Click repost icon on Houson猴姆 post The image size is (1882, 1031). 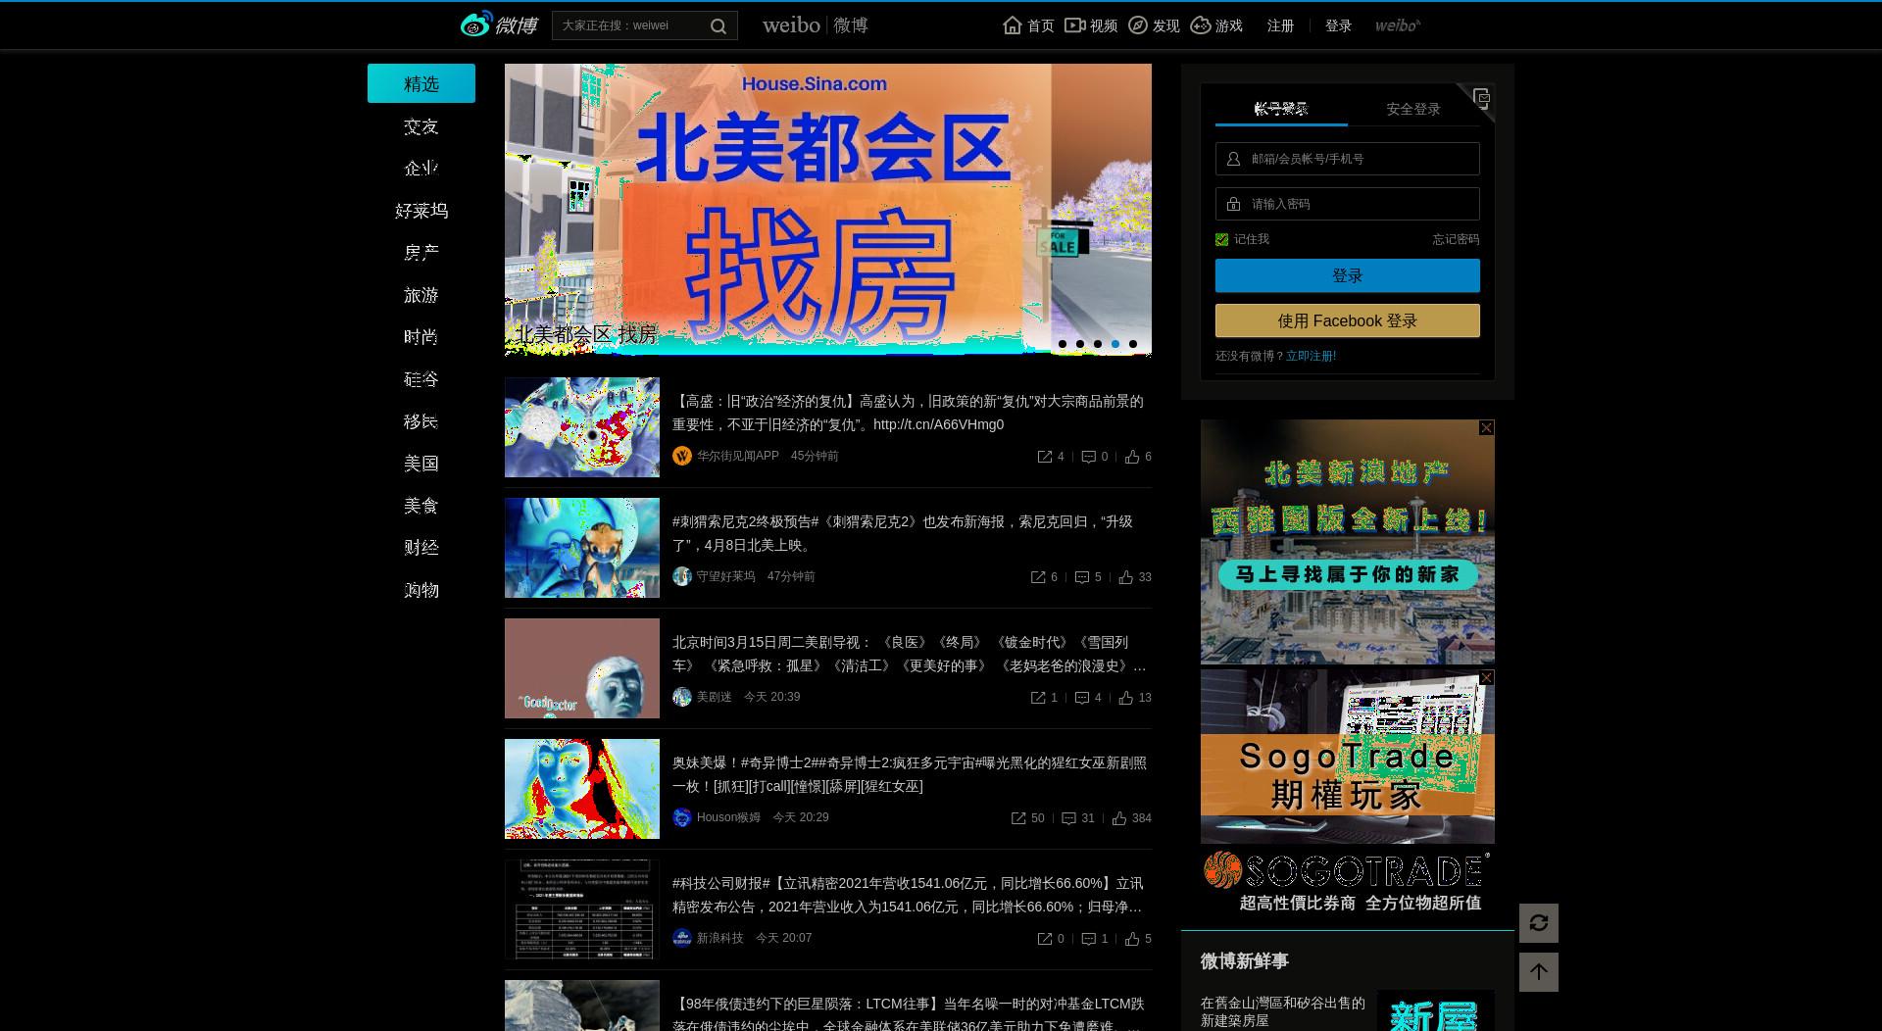tap(1018, 818)
